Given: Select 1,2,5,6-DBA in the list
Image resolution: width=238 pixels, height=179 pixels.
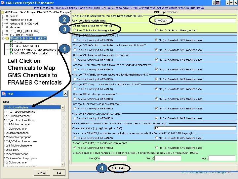Looking at the screenshot, I should [32, 150].
